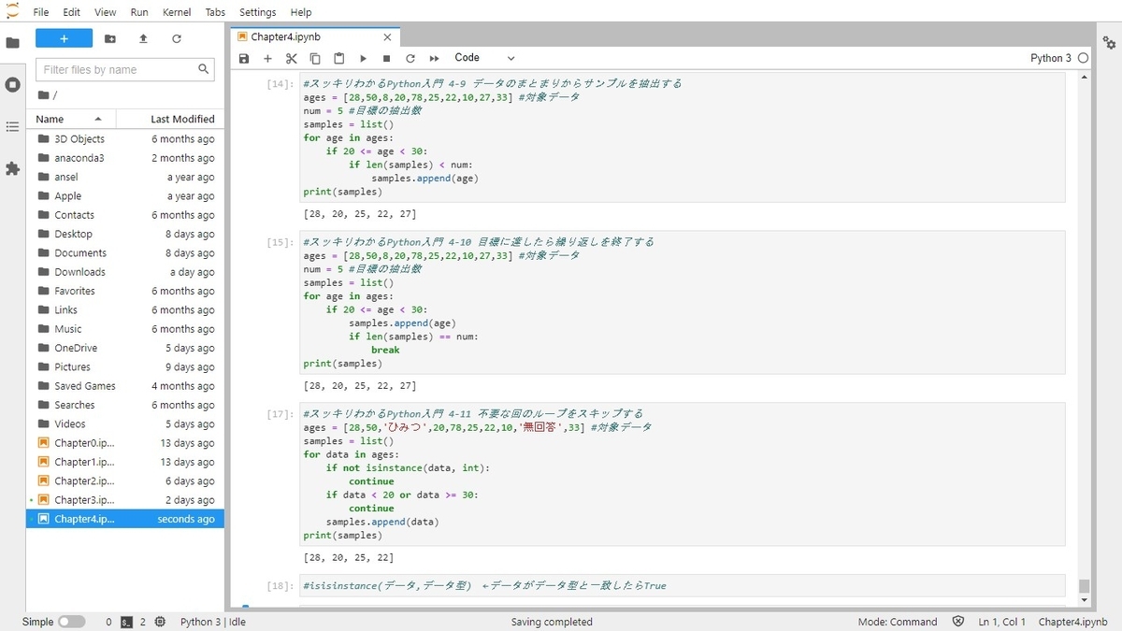Viewport: 1122px width, 631px height.
Task: Open the Run menu
Action: coord(139,12)
